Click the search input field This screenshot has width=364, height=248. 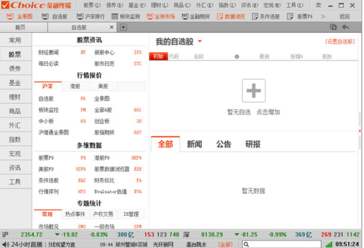pyautogui.click(x=281, y=244)
